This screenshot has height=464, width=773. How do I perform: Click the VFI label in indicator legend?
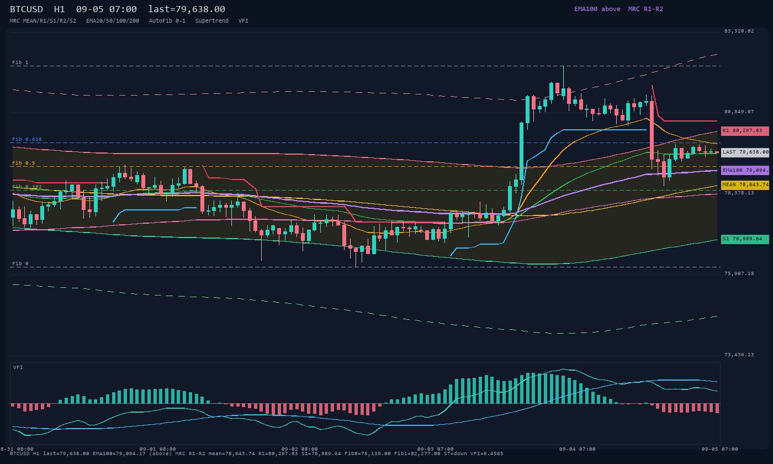[243, 20]
